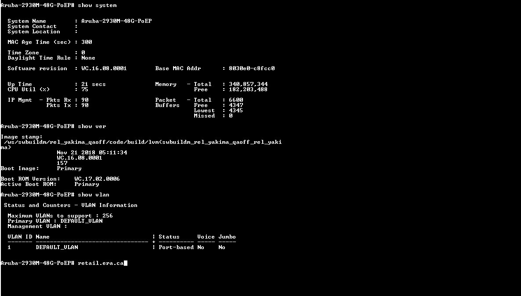Viewport: 521px width, 296px height.
Task: Click the build number 157
Action: (62, 163)
